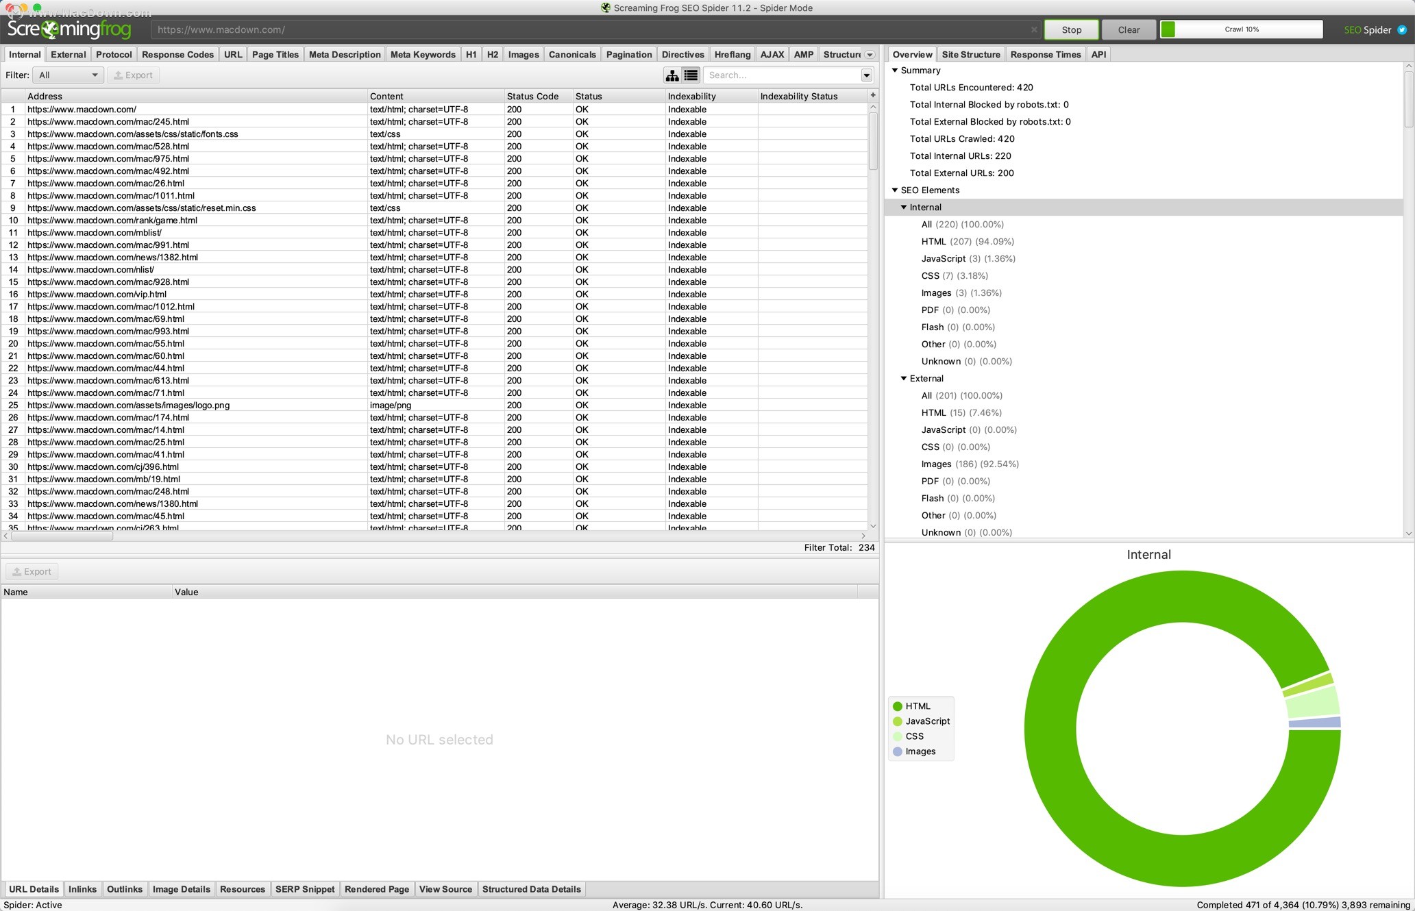Image resolution: width=1415 pixels, height=911 pixels.
Task: Sort by the Address column header
Action: (x=196, y=97)
